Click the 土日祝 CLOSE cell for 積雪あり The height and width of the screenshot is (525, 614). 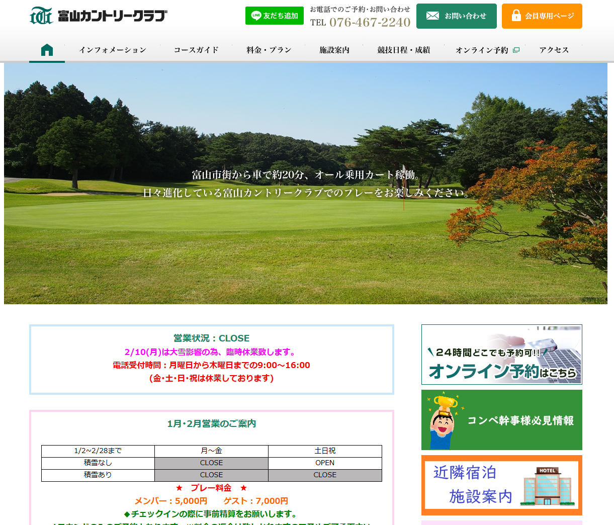[325, 475]
